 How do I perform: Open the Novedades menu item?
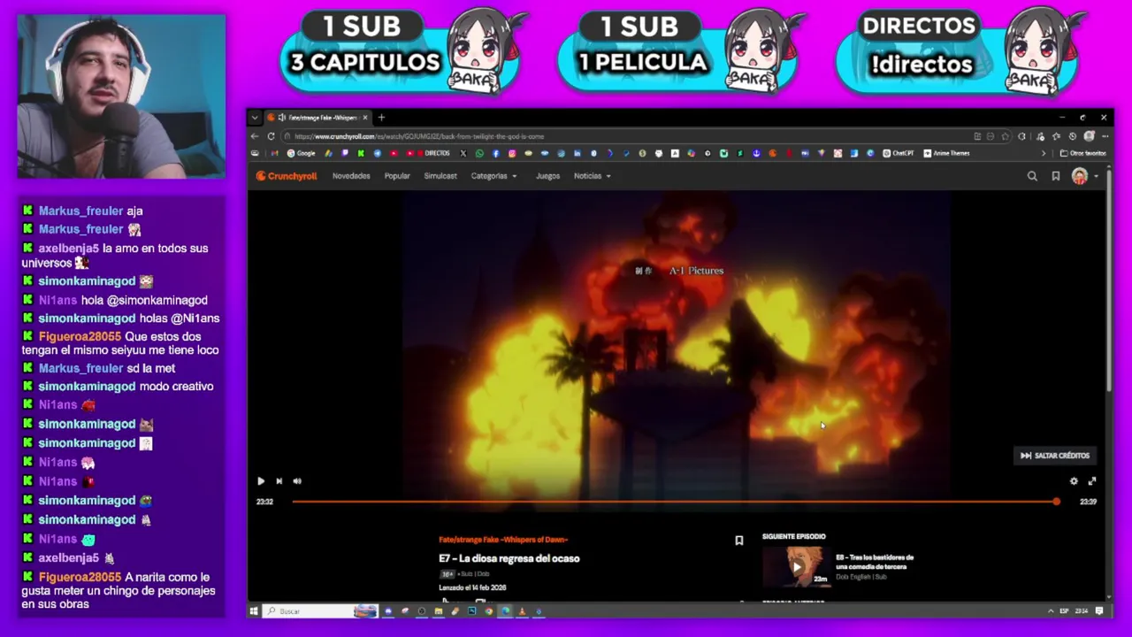click(351, 176)
